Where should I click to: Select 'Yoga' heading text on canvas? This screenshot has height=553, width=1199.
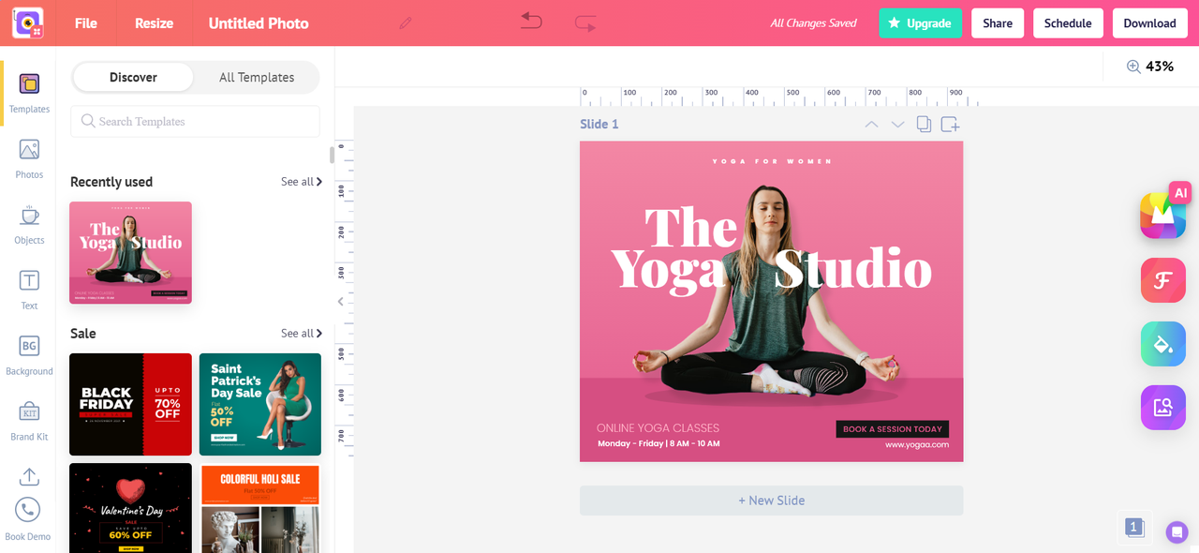[669, 270]
